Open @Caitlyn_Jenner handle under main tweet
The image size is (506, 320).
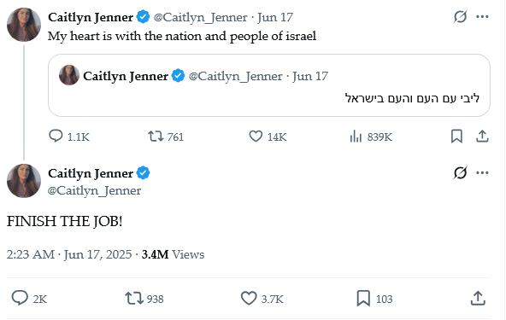94,190
